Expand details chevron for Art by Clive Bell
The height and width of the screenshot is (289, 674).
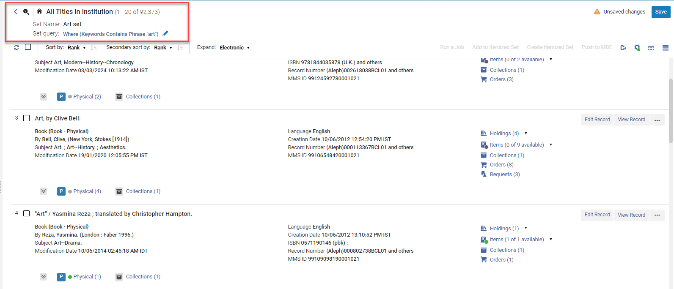pyautogui.click(x=44, y=191)
